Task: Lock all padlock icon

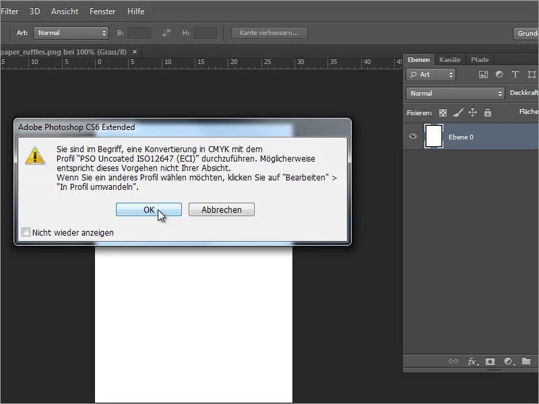Action: click(487, 112)
